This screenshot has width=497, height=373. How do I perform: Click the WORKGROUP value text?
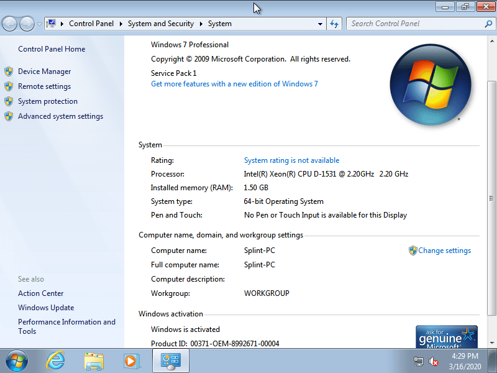pyautogui.click(x=267, y=293)
